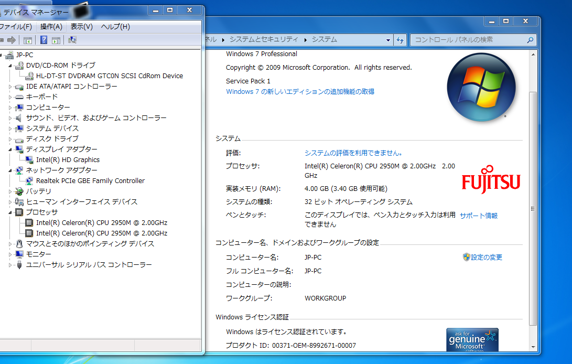Click the System window vertical scrollbar thumb
The height and width of the screenshot is (364, 572).
(x=533, y=208)
